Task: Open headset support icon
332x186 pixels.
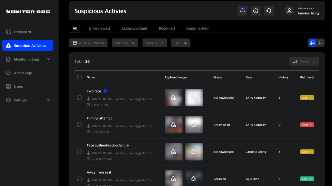Action: 268,11
